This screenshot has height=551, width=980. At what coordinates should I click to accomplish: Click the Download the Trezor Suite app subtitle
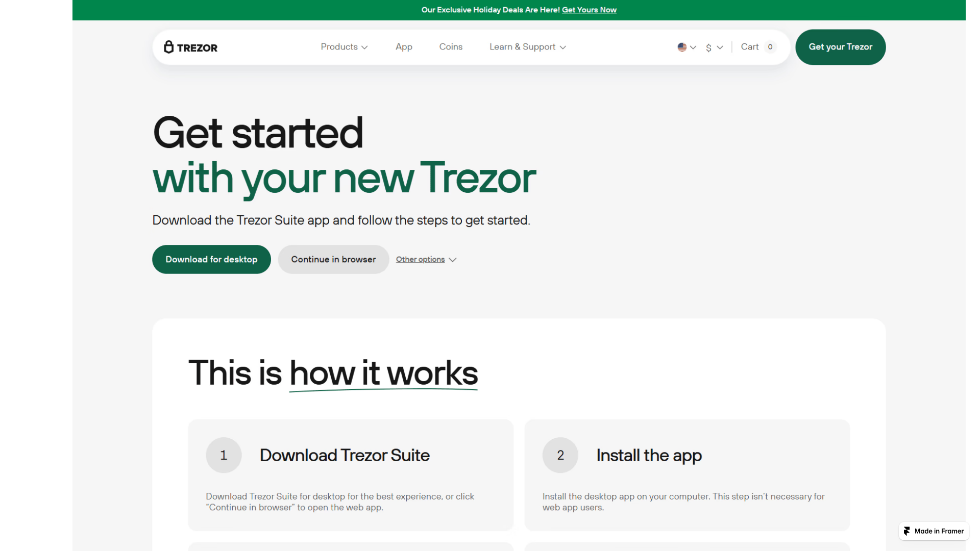[341, 220]
